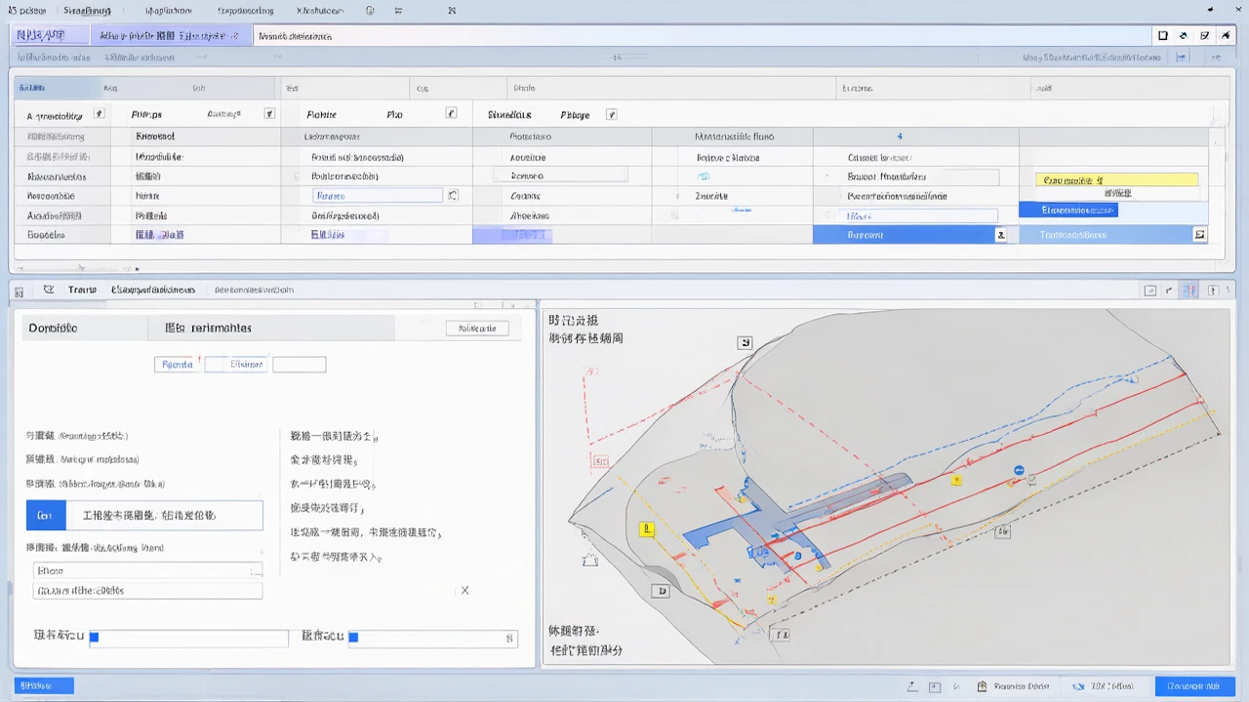Click the leftmost square icon above the map panel

pos(1150,290)
